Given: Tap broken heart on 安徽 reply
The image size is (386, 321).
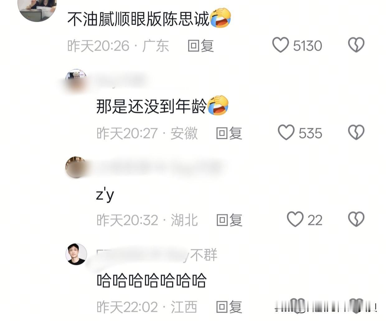Looking at the screenshot, I should point(356,133).
